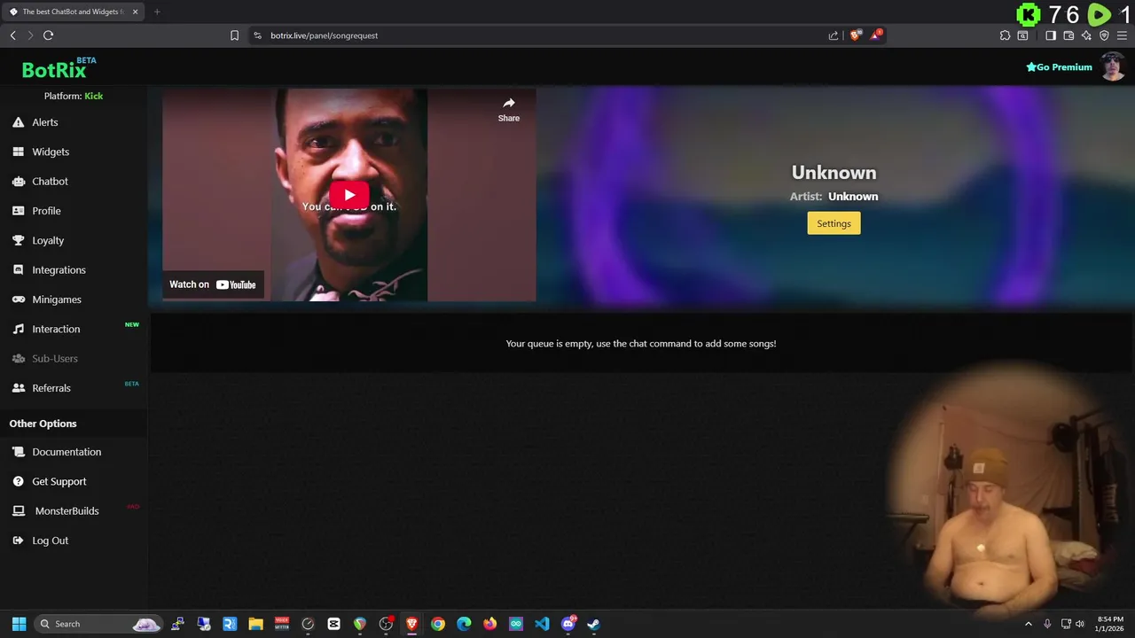Image resolution: width=1135 pixels, height=638 pixels.
Task: Open Google Chrome from the taskbar
Action: pos(438,624)
